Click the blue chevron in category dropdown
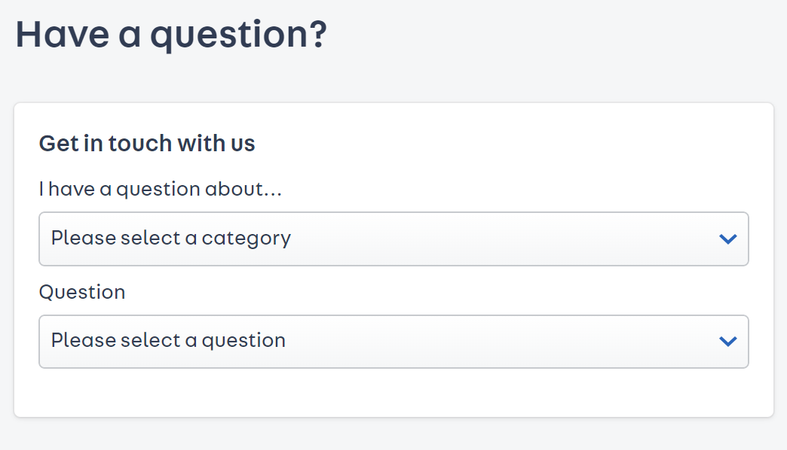This screenshot has height=450, width=787. pyautogui.click(x=727, y=239)
